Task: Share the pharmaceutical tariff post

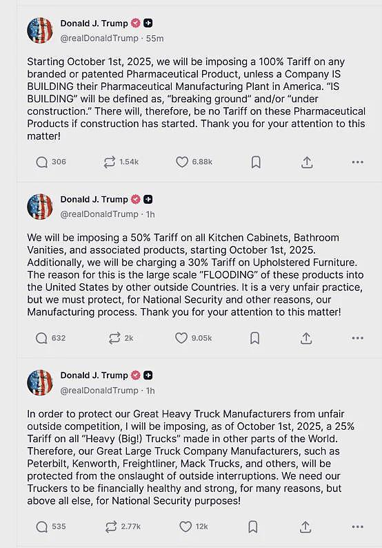Action: click(307, 162)
